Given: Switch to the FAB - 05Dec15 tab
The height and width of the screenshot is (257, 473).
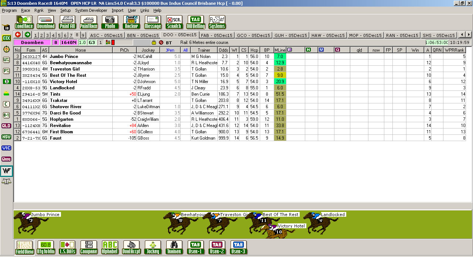Looking at the screenshot, I should pos(217,35).
